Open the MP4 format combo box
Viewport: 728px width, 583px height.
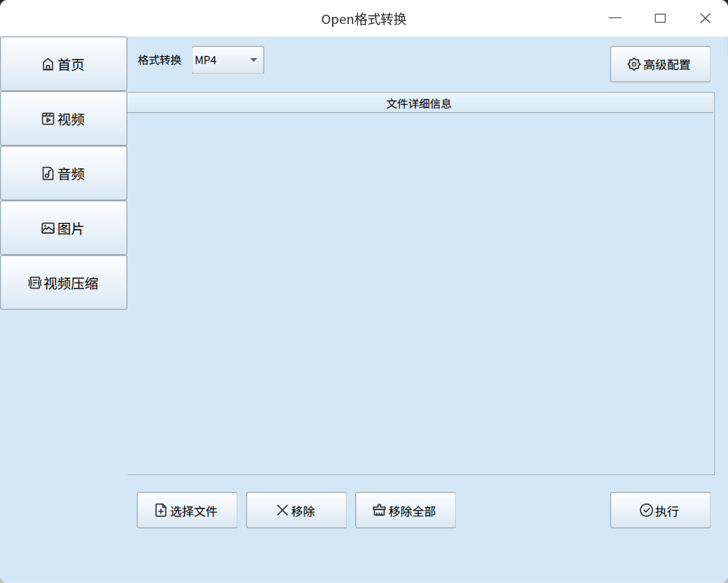click(228, 60)
